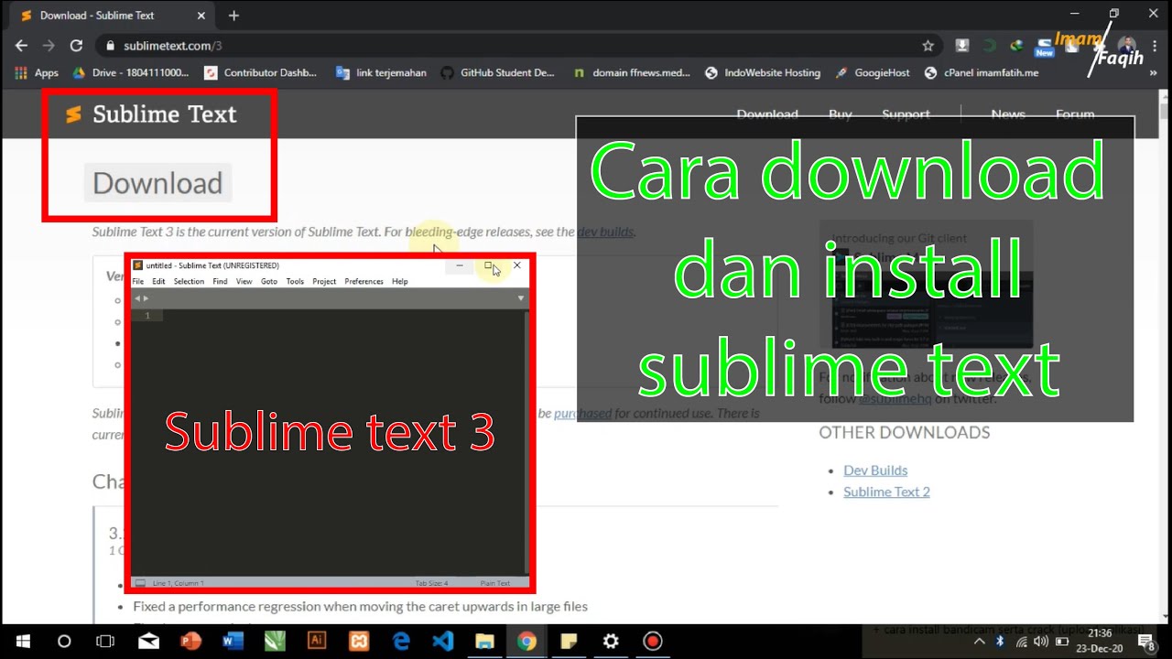Open the Apps bookmarks shortcut
Image resolution: width=1172 pixels, height=659 pixels.
click(x=38, y=72)
